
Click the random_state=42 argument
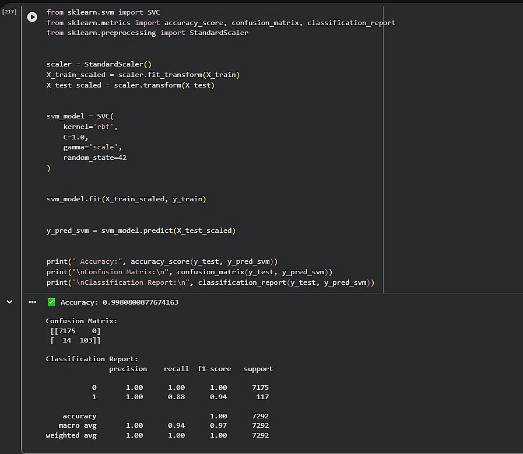tap(95, 158)
